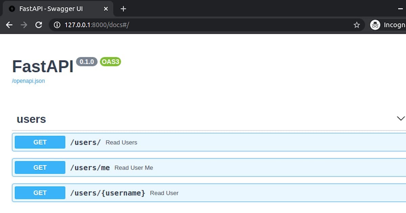Click the browser reload icon

39,25
